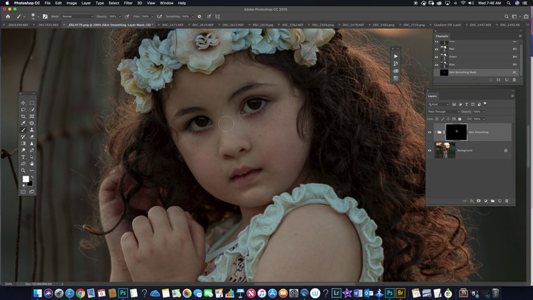Open brush preset picker dropdown
Screen dimensions: 533x300
pyautogui.click(x=38, y=17)
